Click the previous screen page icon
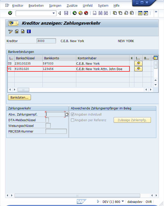Screen dimensions: 164x206 [17, 31]
